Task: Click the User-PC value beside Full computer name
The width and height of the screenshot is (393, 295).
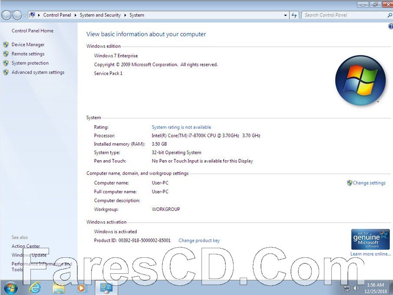Action: [x=160, y=192]
